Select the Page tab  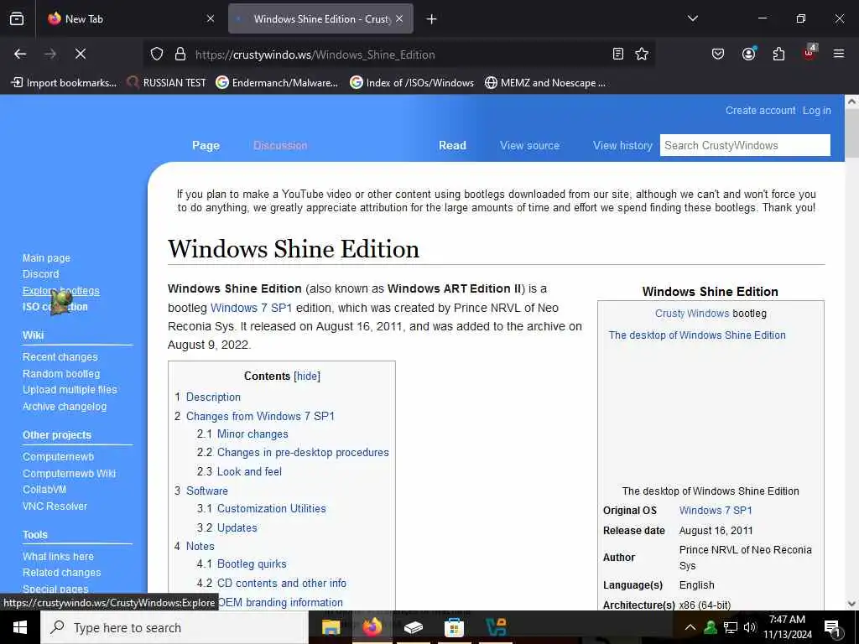point(206,146)
